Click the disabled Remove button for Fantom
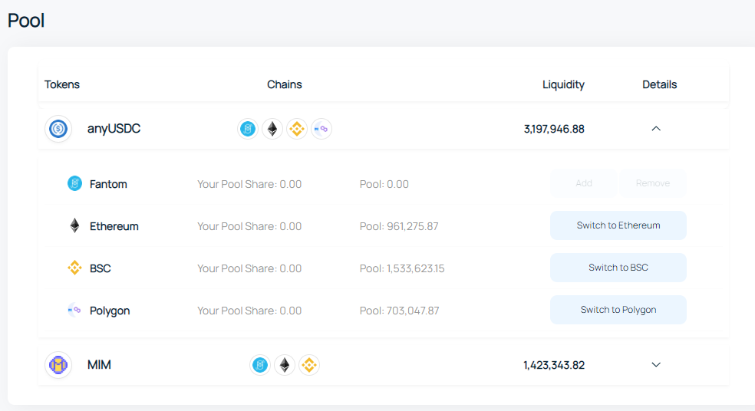Image resolution: width=755 pixels, height=411 pixels. (653, 183)
